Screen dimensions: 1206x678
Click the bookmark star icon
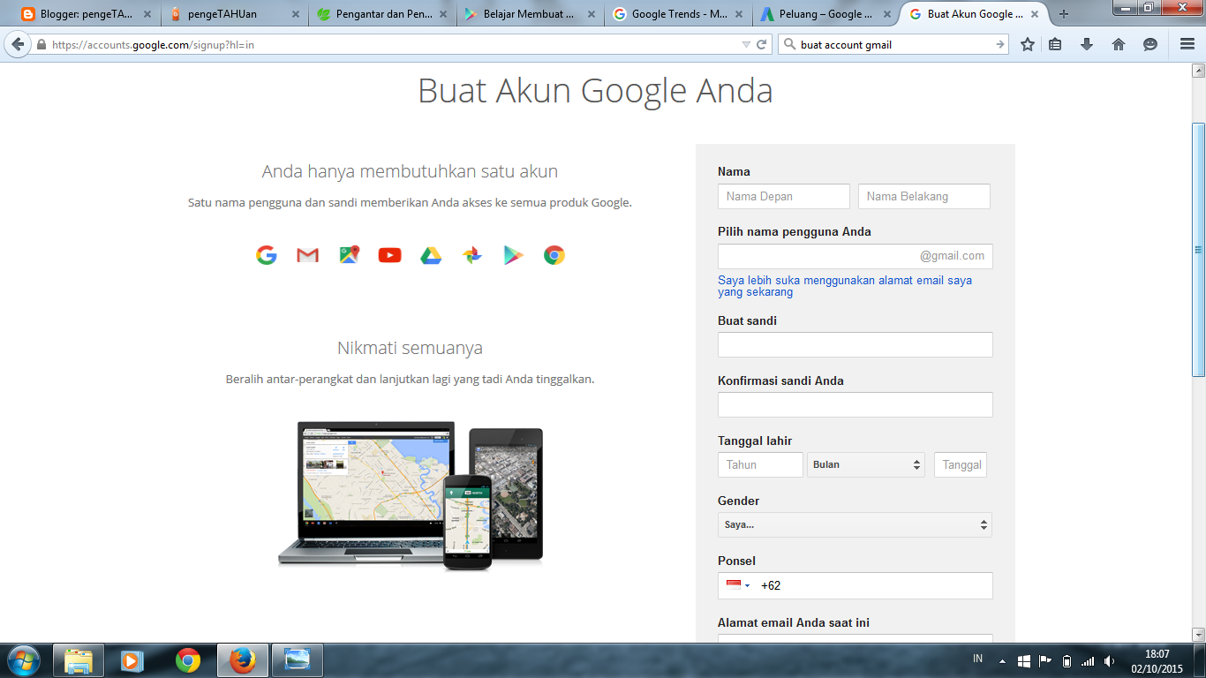[x=1028, y=44]
